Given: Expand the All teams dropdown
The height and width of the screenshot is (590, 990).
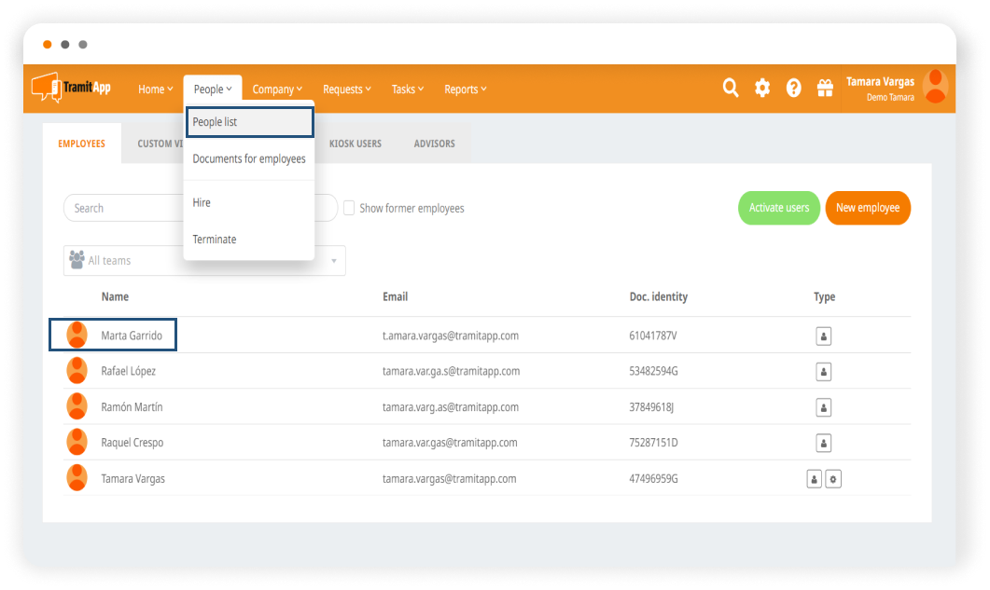Looking at the screenshot, I should [334, 261].
